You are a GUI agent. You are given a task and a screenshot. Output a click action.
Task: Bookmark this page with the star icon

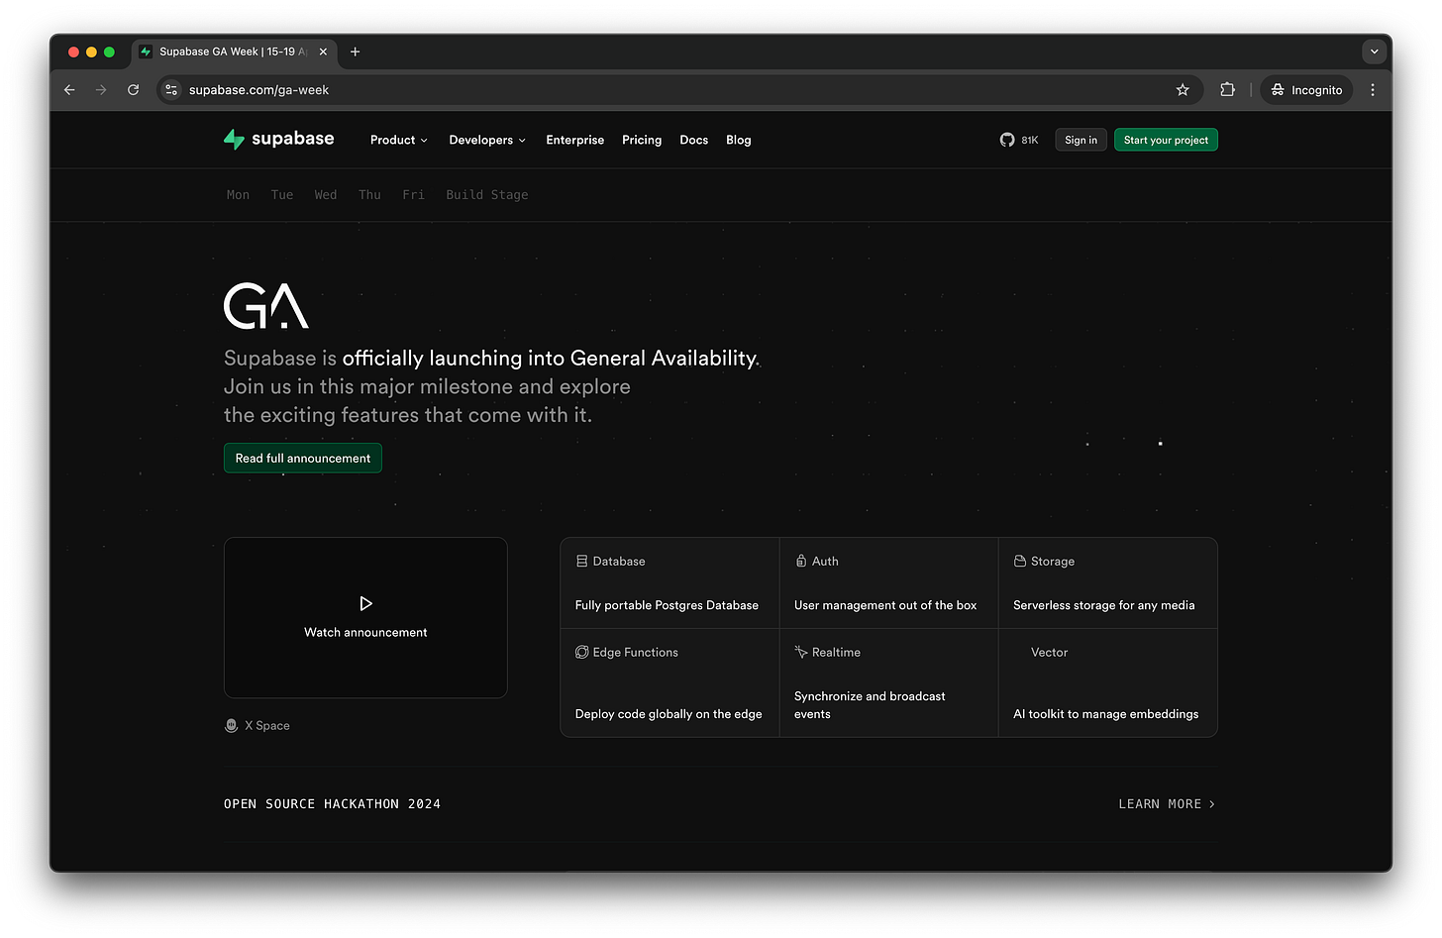[x=1183, y=90]
